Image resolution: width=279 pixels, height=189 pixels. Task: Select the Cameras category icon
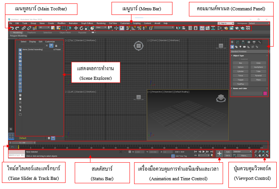(x=245, y=47)
